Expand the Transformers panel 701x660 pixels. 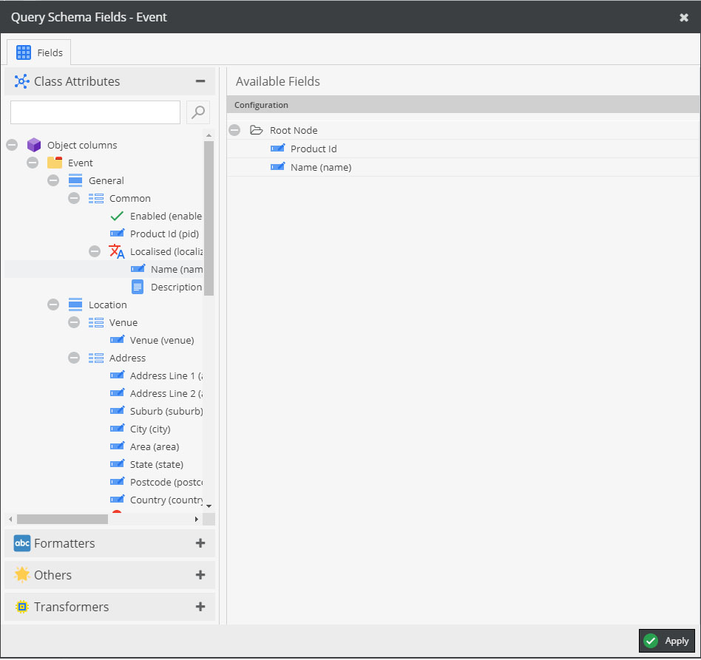[200, 607]
